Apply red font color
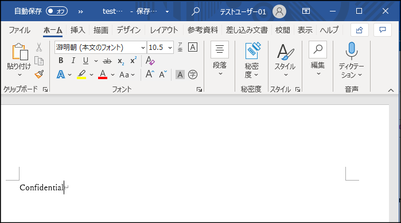 103,75
